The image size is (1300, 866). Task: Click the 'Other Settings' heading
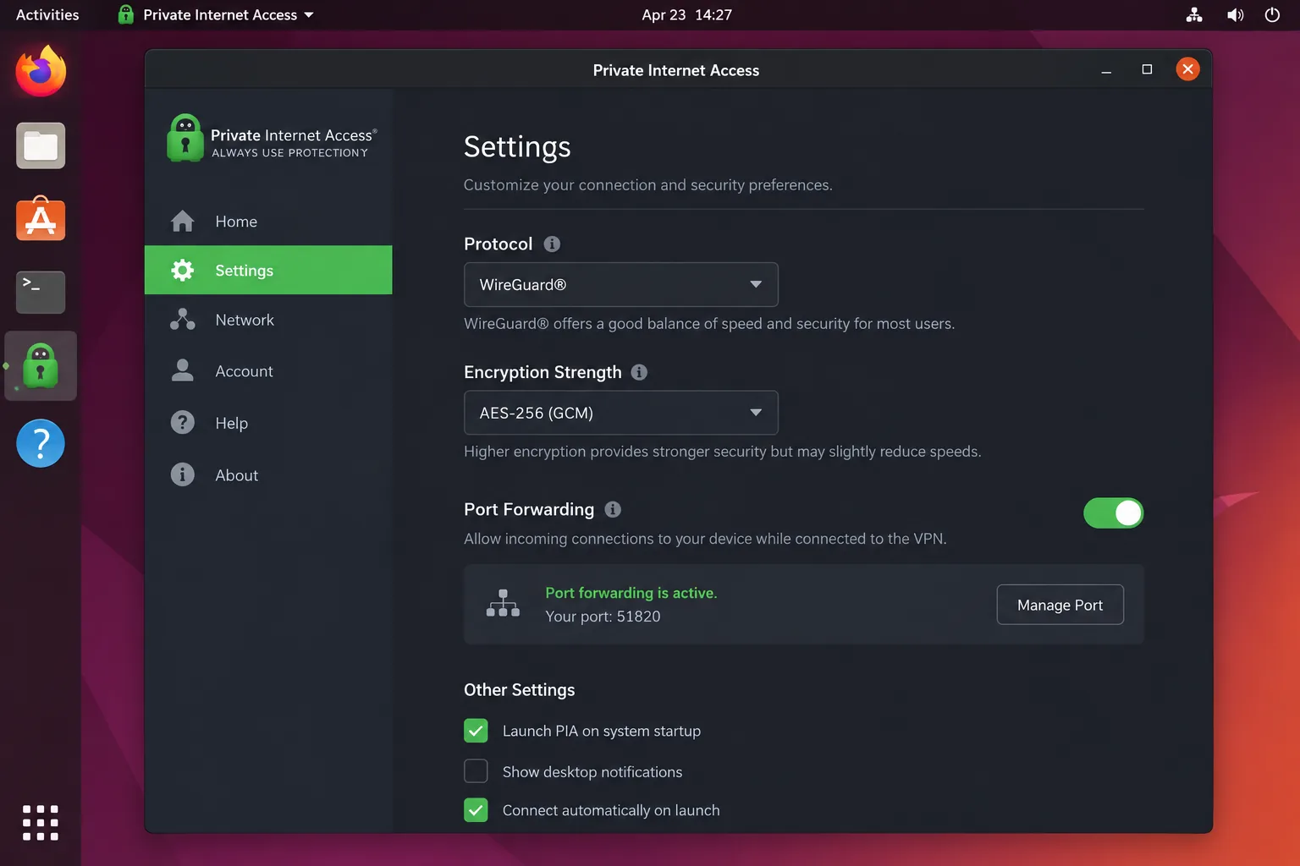pyautogui.click(x=519, y=689)
